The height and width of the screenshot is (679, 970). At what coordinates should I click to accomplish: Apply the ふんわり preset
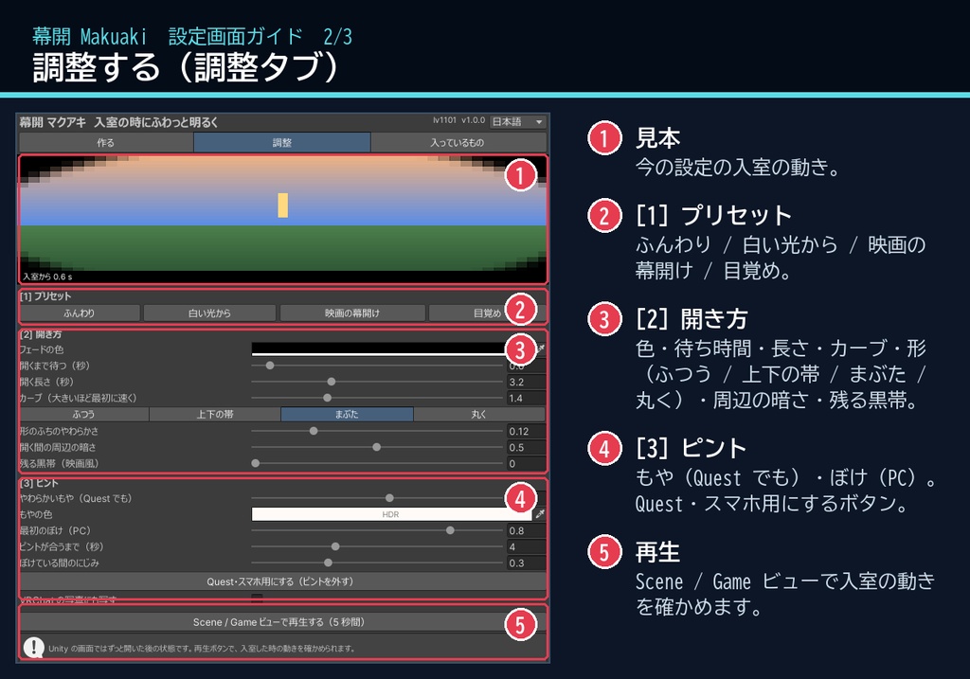point(80,313)
